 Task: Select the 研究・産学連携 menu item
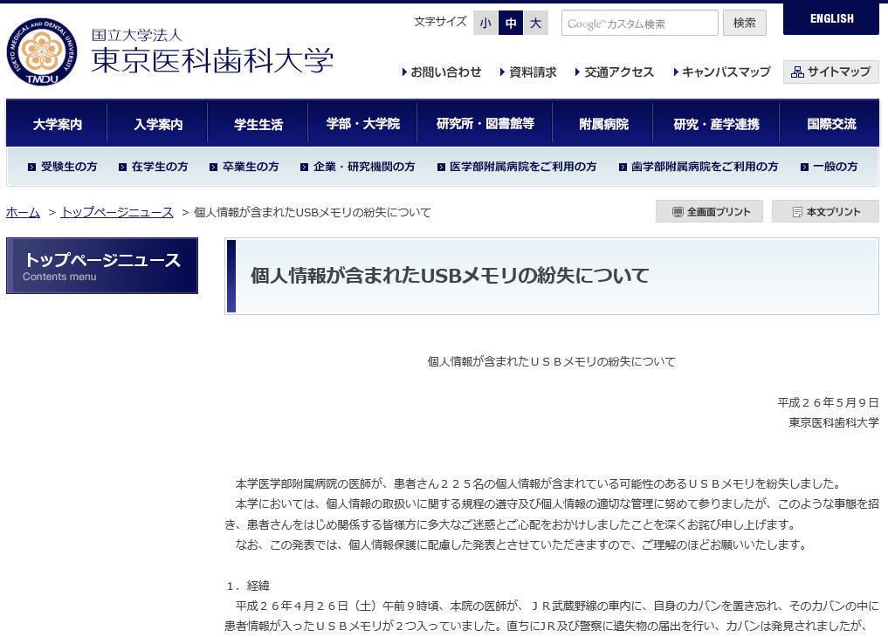[x=716, y=123]
